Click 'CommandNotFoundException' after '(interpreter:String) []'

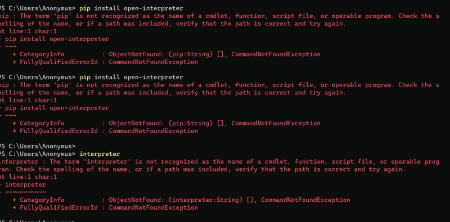pos(305,200)
